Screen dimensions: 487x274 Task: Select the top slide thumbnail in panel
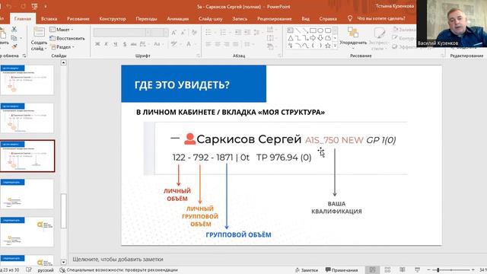point(27,80)
